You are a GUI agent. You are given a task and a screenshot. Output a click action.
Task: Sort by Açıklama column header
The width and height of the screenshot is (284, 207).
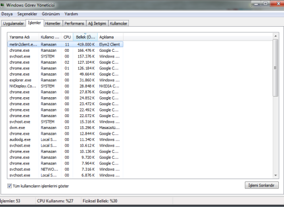(110, 37)
